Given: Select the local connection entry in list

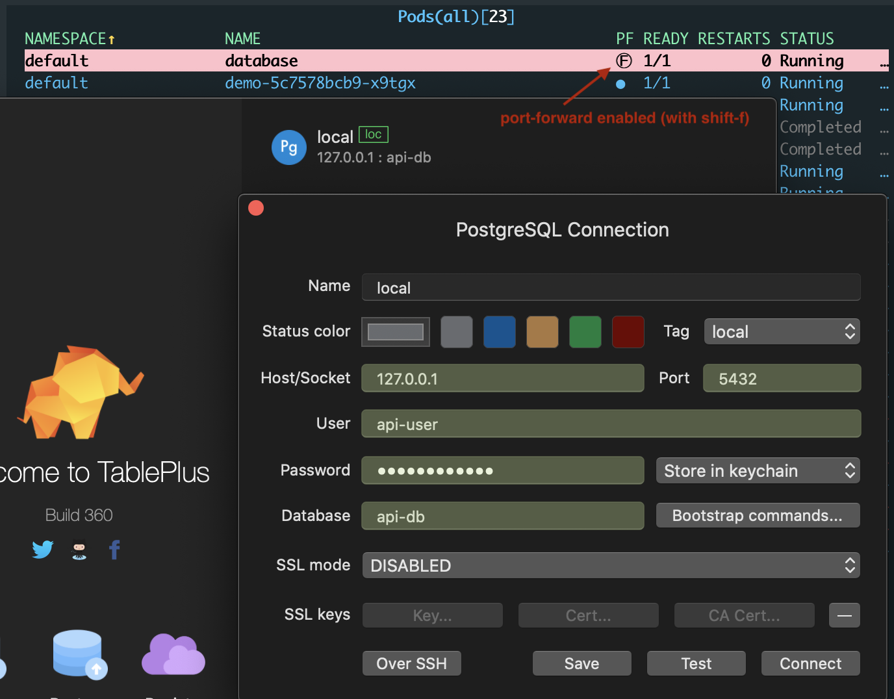Looking at the screenshot, I should (509, 147).
